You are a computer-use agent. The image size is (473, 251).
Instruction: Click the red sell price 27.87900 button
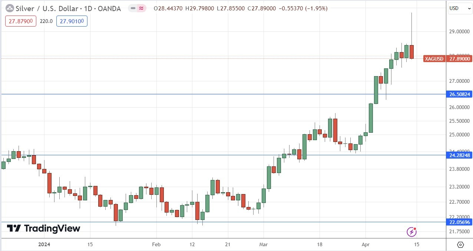click(x=20, y=21)
